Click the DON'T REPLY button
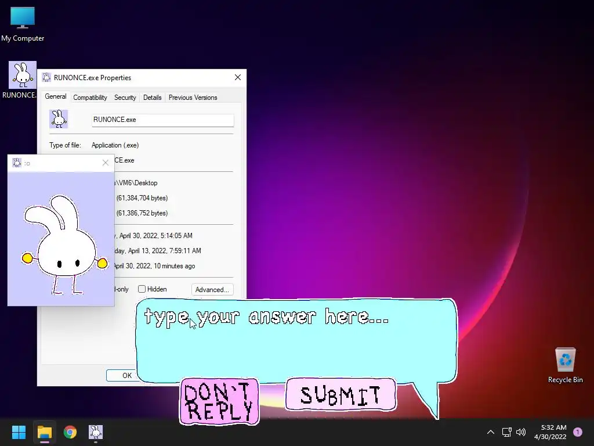The width and height of the screenshot is (594, 446). (219, 401)
